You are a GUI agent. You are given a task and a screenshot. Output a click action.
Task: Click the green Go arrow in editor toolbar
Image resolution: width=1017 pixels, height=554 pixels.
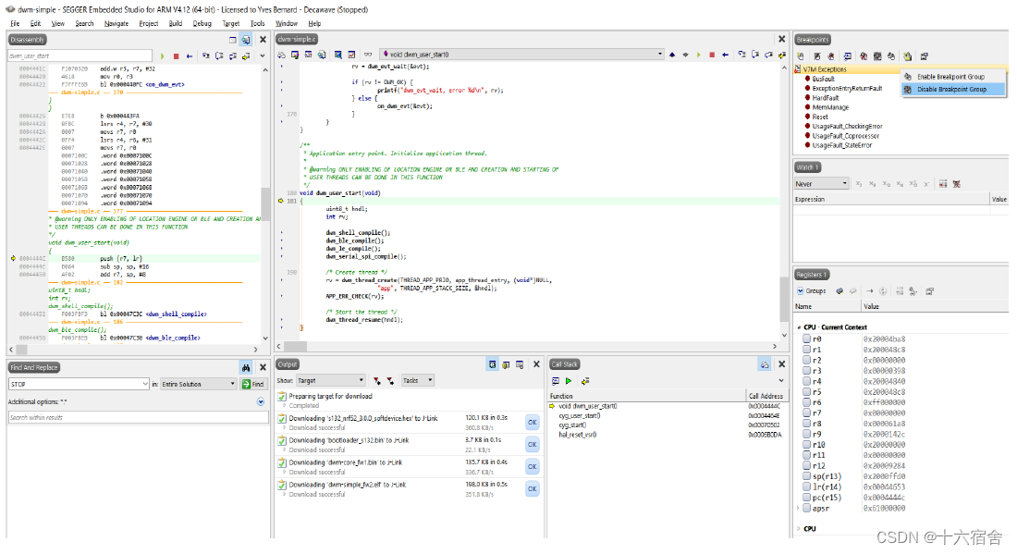click(x=699, y=55)
